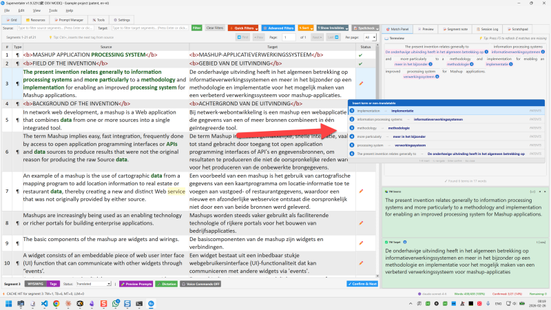Click the confirmed checkmark status of segment 2
This screenshot has width=551, height=310.
[x=360, y=64]
